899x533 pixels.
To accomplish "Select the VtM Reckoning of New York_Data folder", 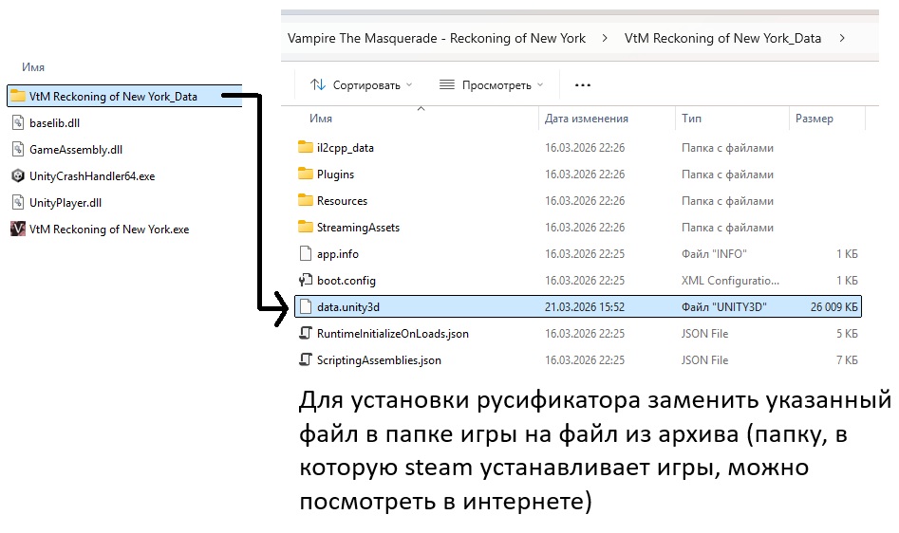I will [113, 96].
